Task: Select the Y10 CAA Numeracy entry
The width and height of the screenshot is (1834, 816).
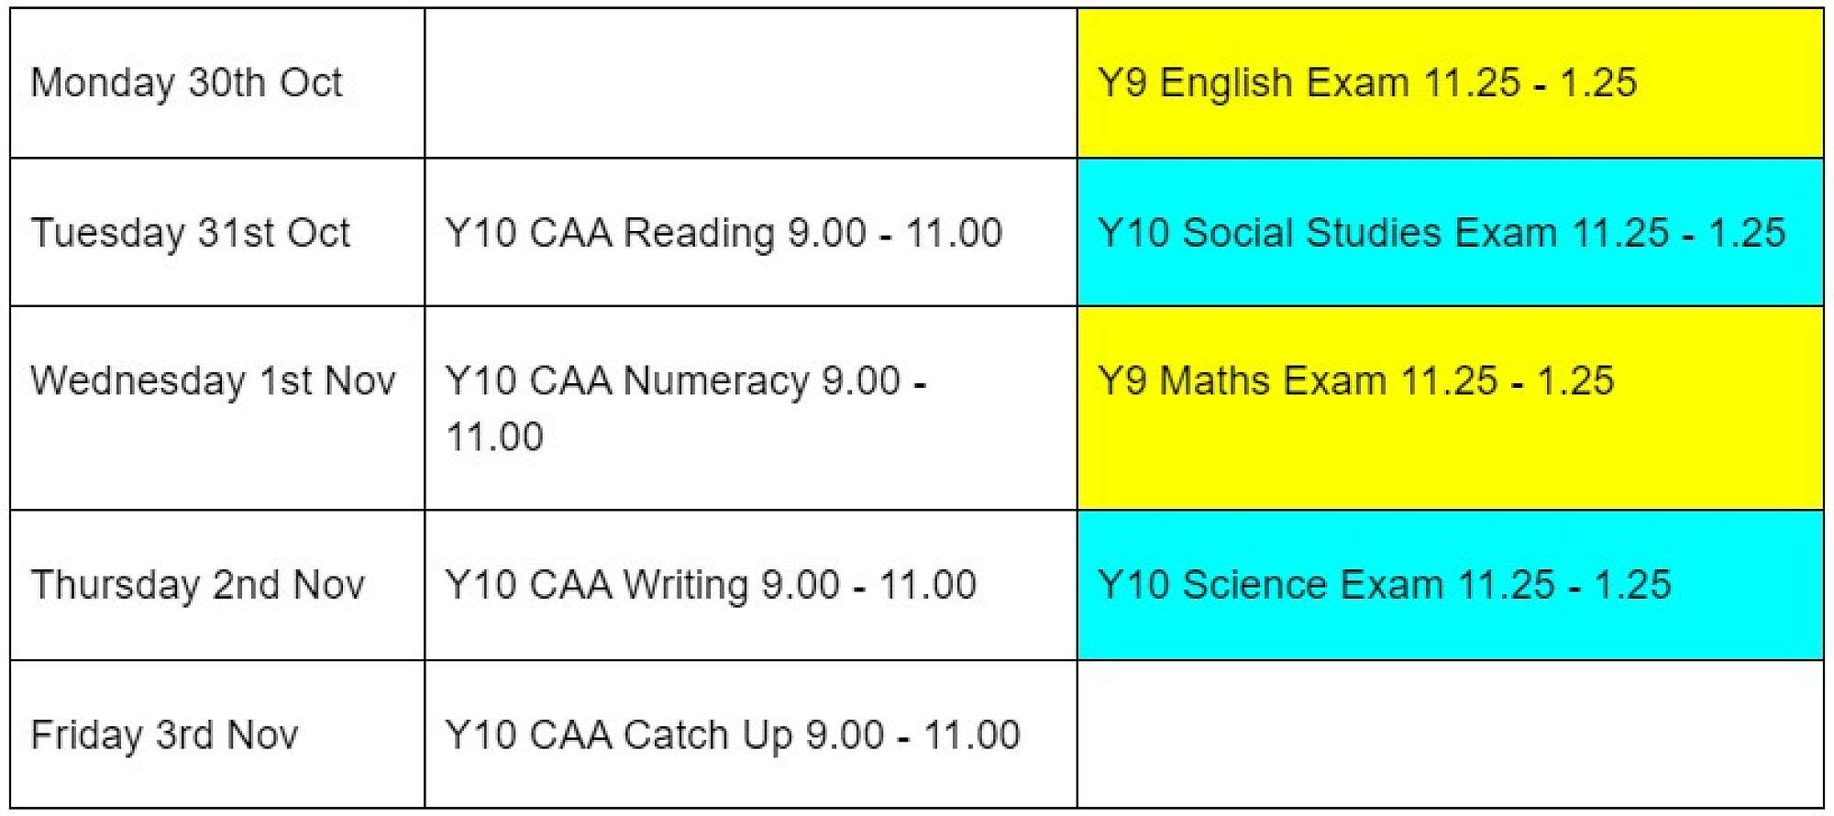Action: click(x=686, y=381)
